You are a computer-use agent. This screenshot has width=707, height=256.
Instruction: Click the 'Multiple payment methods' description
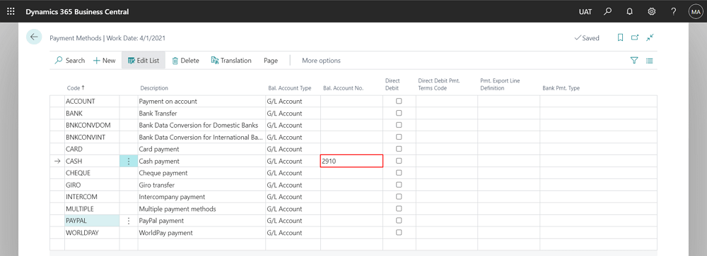point(177,209)
